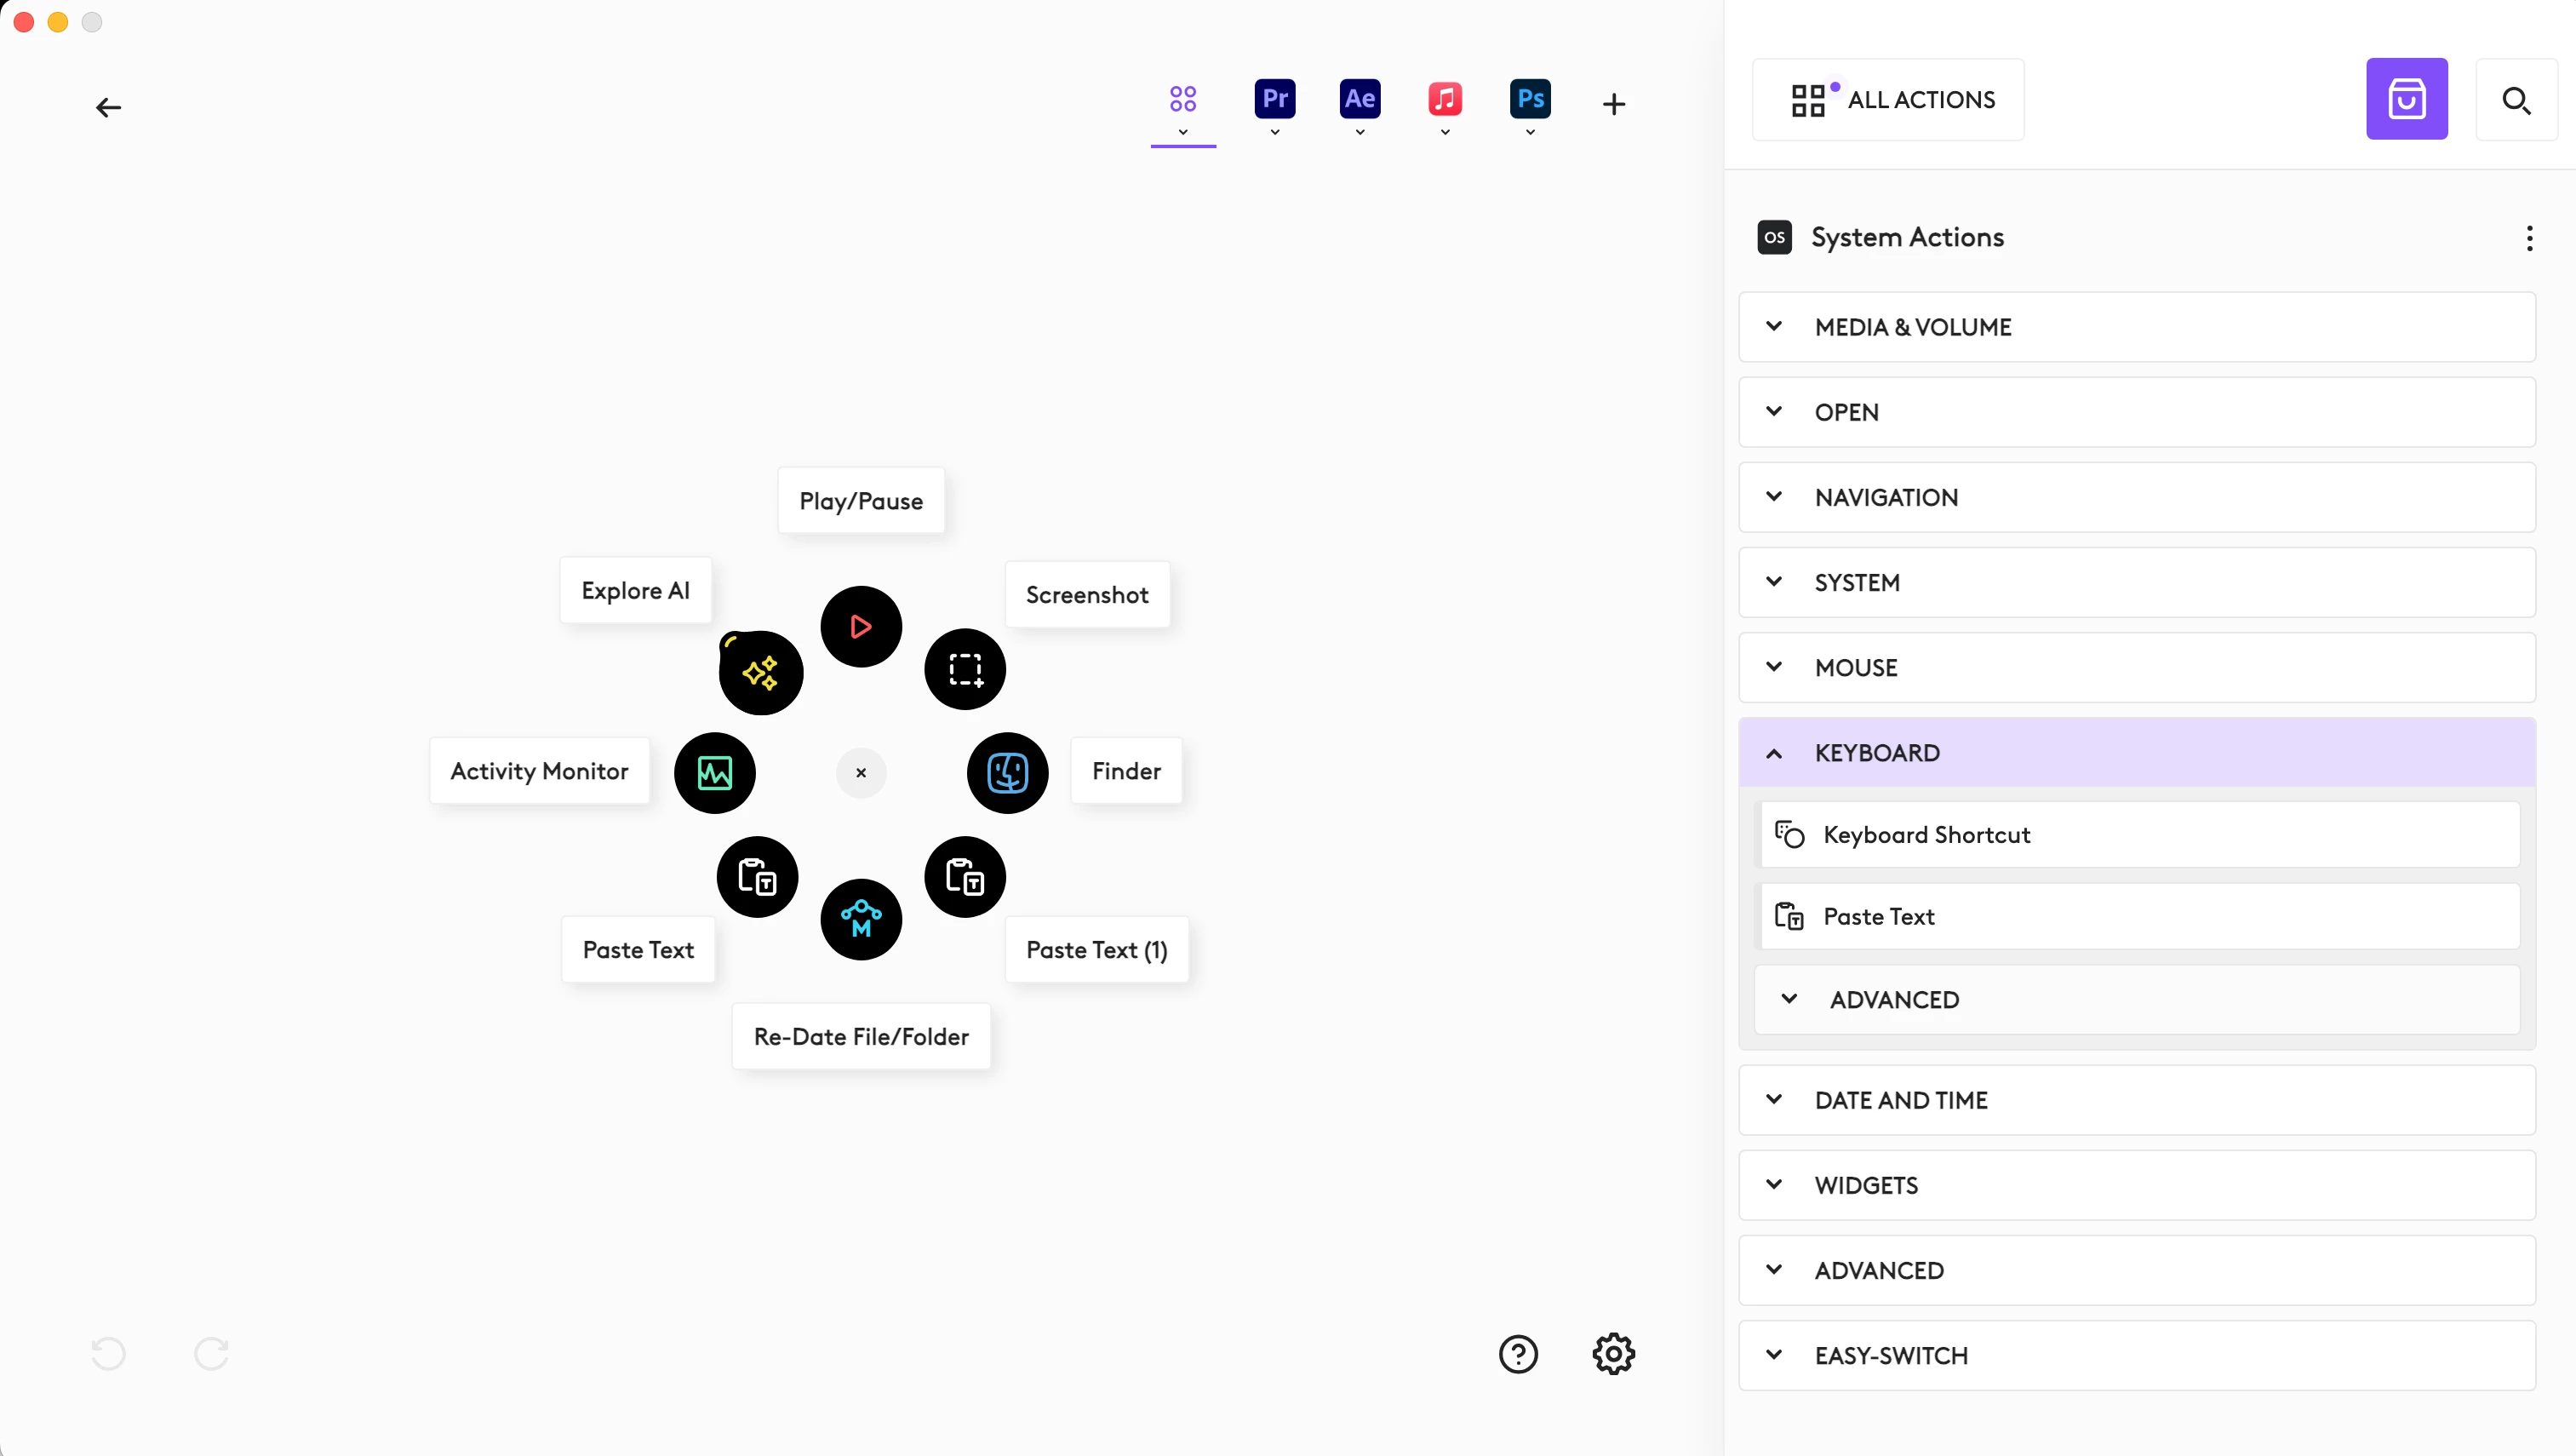Select the Re-Date File/Folder ring icon
Screen dimensions: 2576x1456
(x=861, y=919)
